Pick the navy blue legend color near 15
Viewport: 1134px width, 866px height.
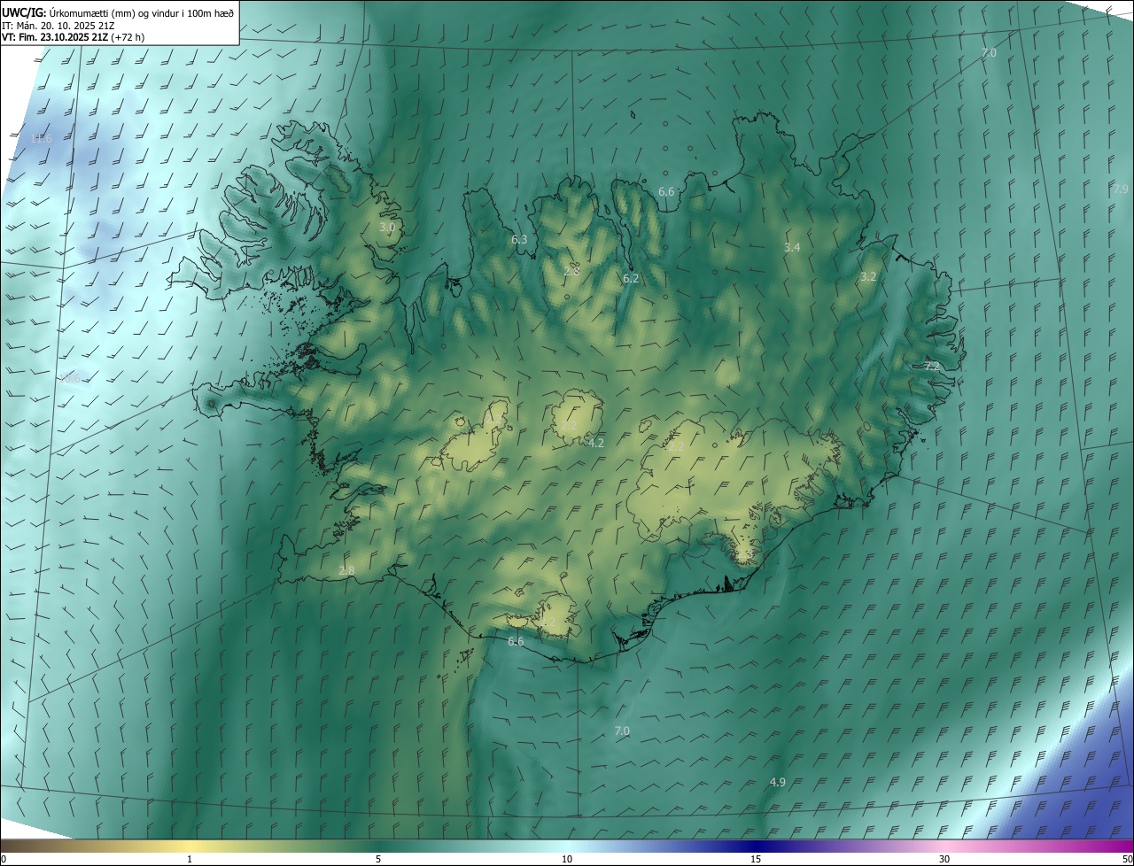tap(756, 846)
